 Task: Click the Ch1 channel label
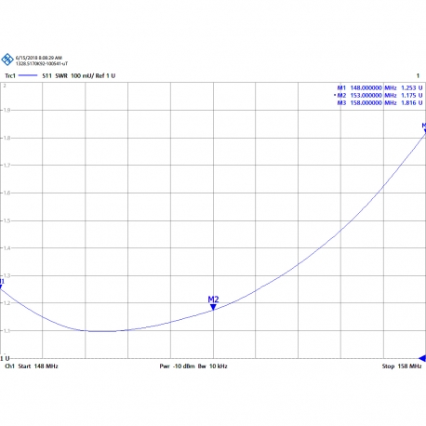pyautogui.click(x=9, y=366)
